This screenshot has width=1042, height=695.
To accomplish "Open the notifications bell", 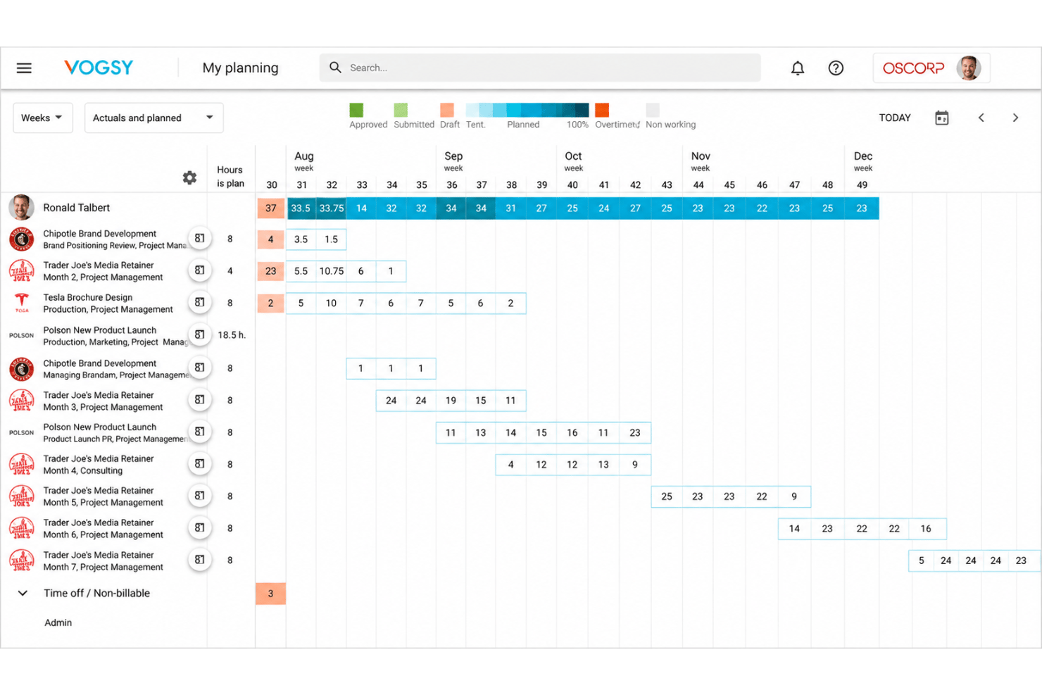I will [797, 68].
